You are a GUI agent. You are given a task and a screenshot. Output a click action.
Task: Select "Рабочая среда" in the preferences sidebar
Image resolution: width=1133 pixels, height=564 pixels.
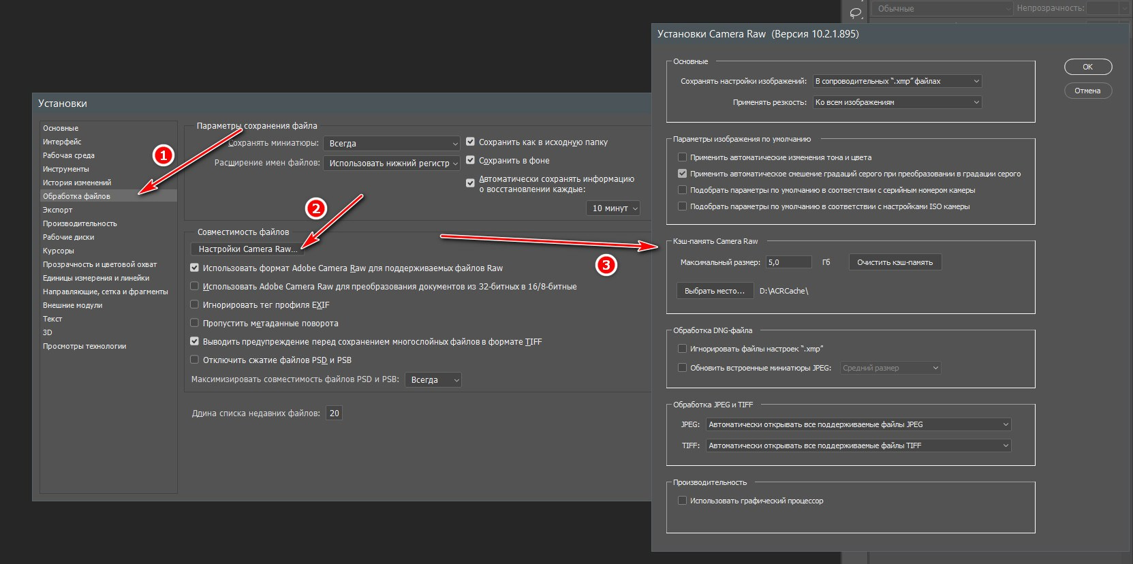point(69,155)
